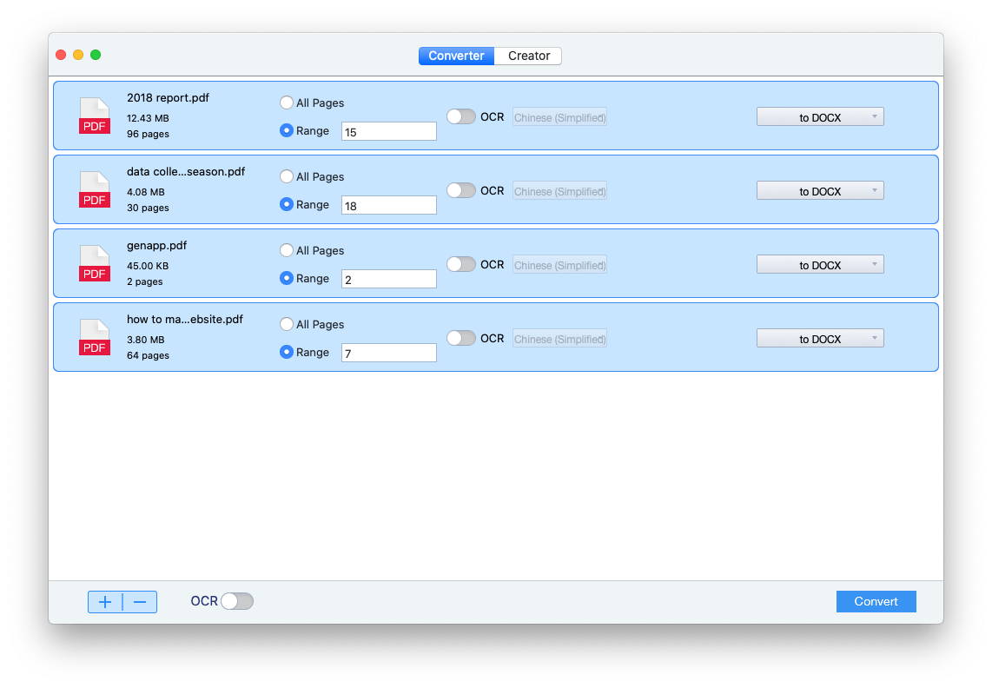This screenshot has height=688, width=992.
Task: Pick All Pages for how to ma...ebsite.pdf
Action: [x=287, y=324]
